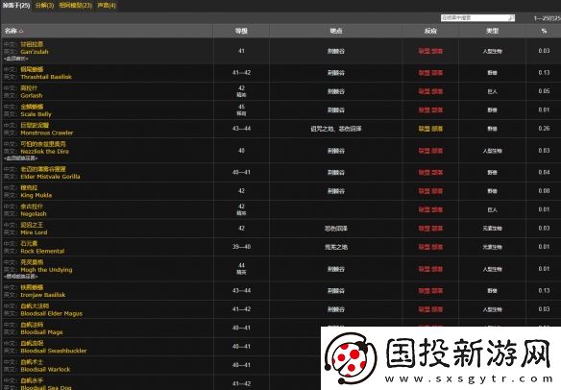
Task: Focus the search-in-results input field
Action: tap(477, 17)
